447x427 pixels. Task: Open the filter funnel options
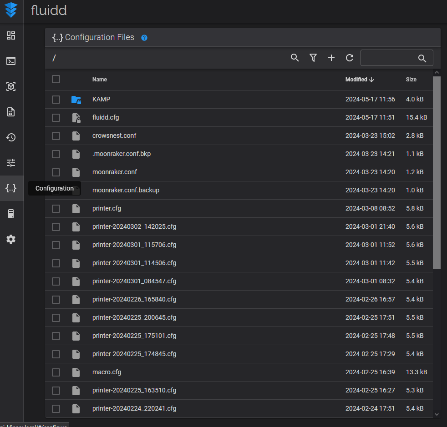[x=313, y=58]
